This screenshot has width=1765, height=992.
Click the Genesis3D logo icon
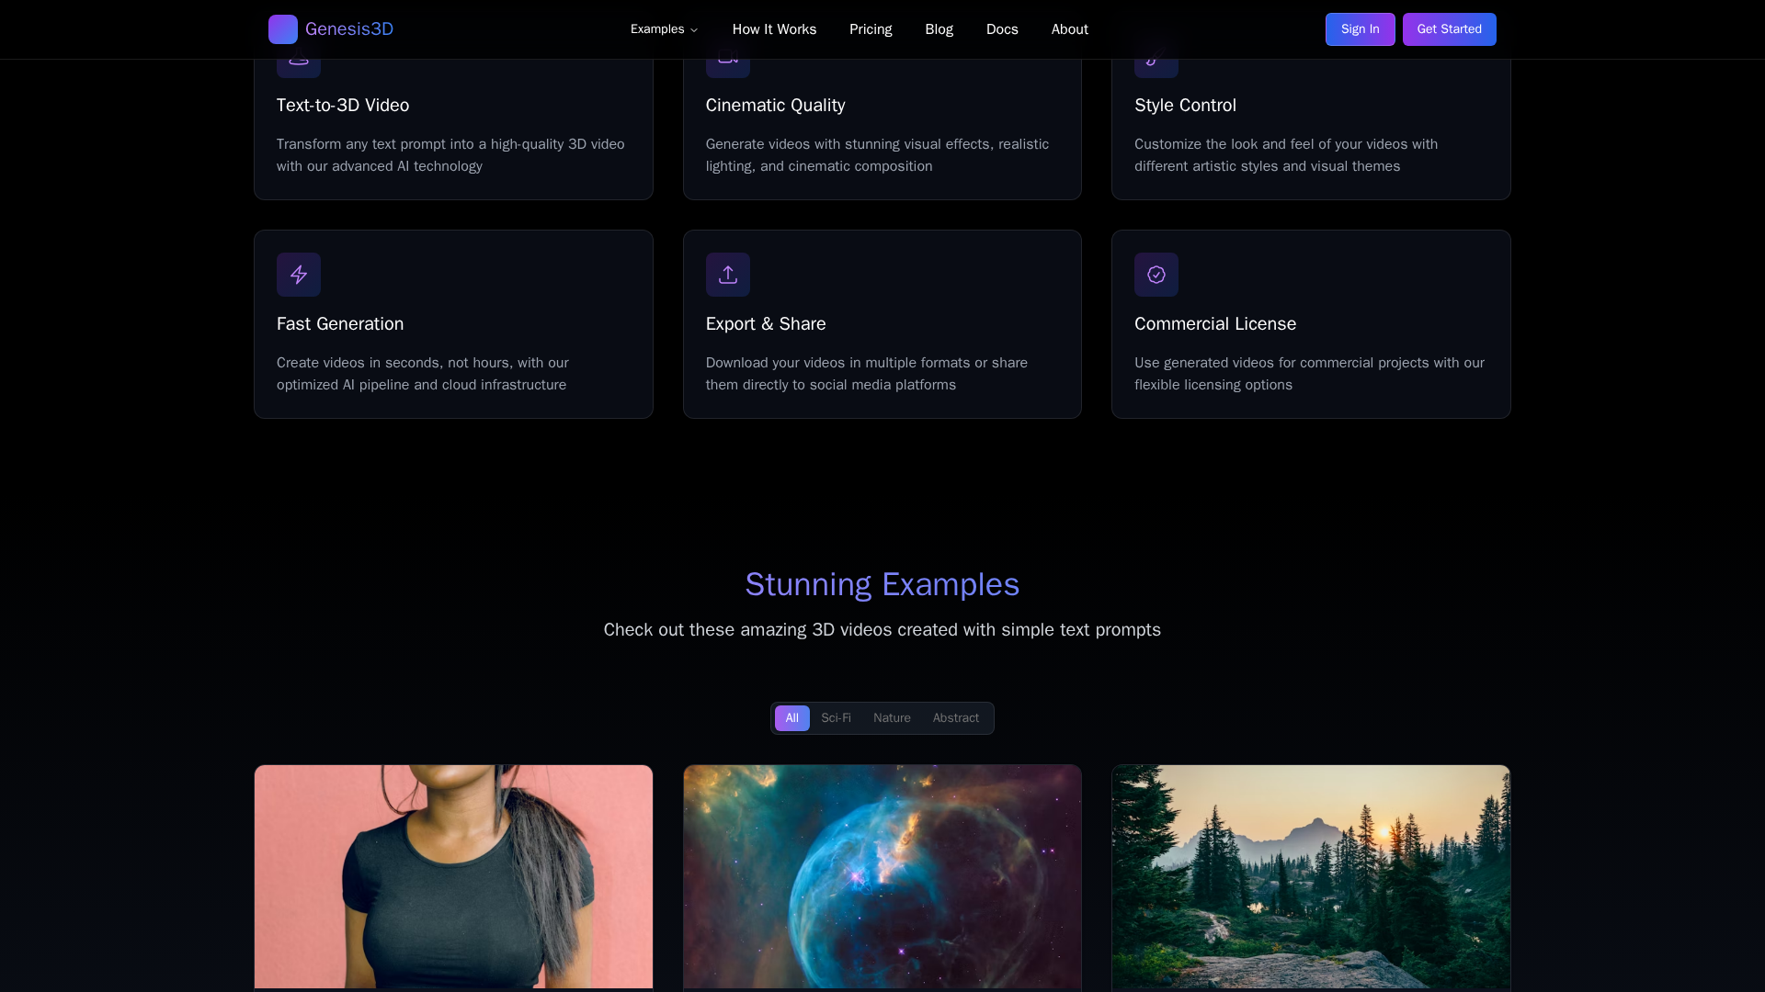click(x=282, y=29)
